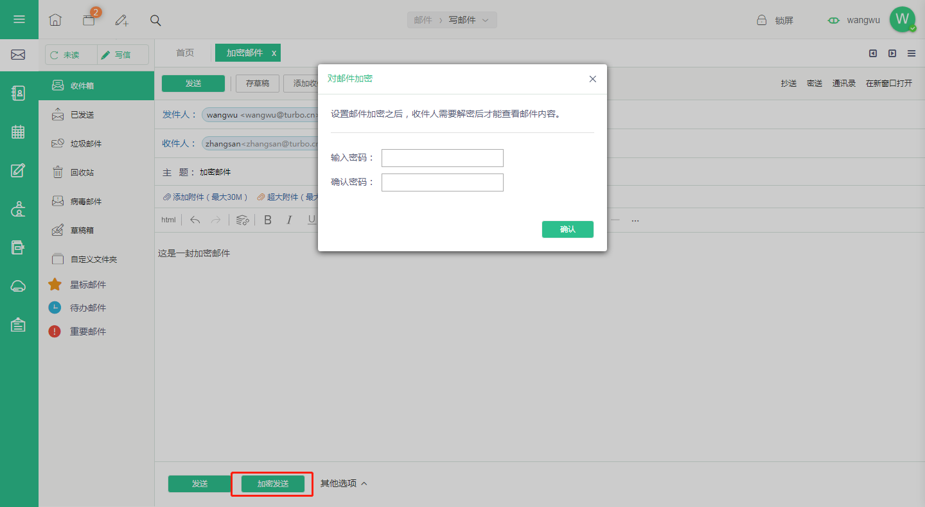925x507 pixels.
Task: Toggle html editing mode
Action: tap(168, 220)
